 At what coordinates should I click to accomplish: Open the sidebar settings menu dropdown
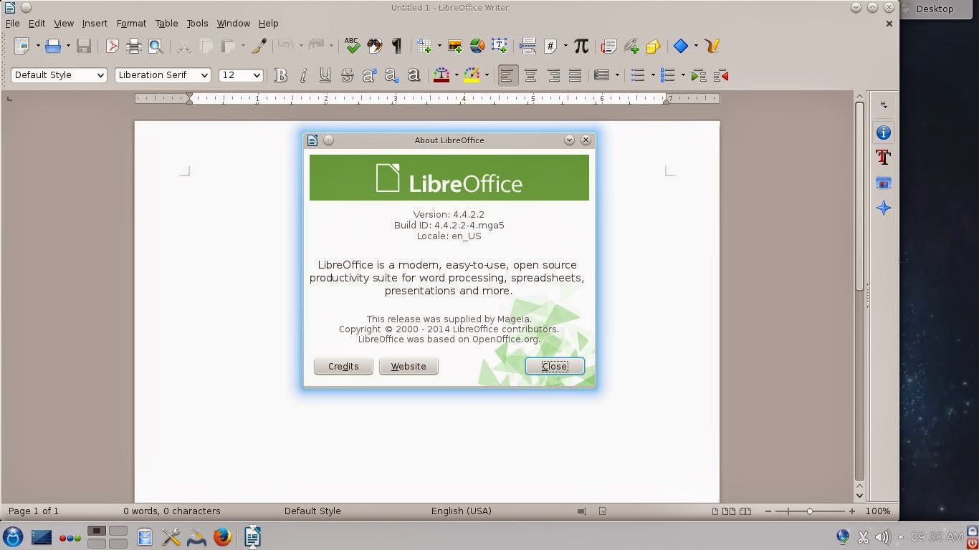[x=884, y=105]
